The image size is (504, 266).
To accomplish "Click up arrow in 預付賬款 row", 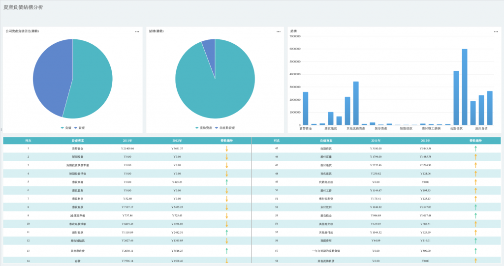I will [226, 232].
